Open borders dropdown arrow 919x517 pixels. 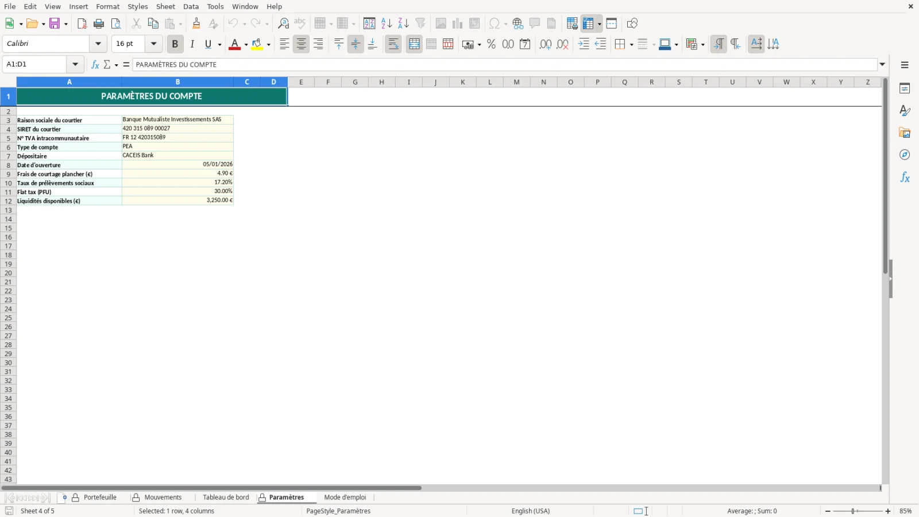pos(631,44)
